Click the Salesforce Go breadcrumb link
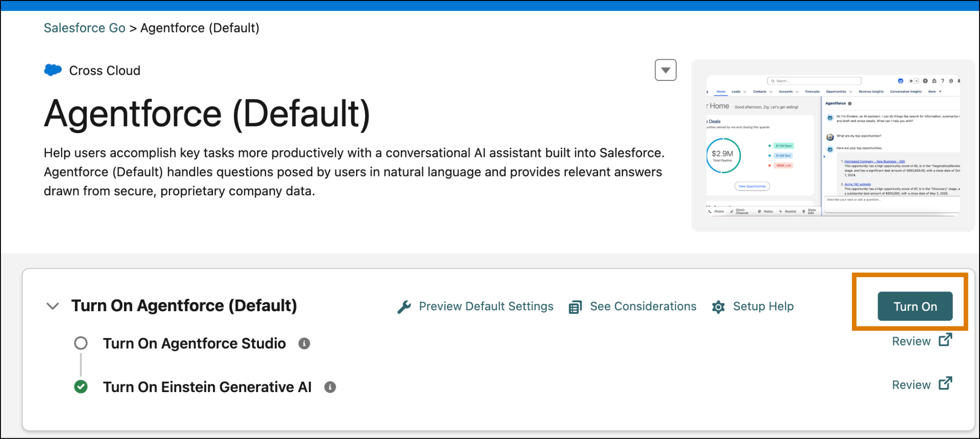 pyautogui.click(x=85, y=28)
